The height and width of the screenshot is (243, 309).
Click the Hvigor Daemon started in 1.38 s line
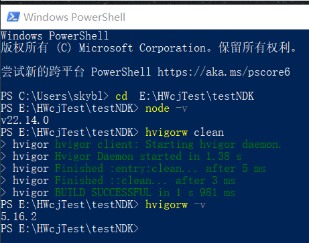point(148,157)
